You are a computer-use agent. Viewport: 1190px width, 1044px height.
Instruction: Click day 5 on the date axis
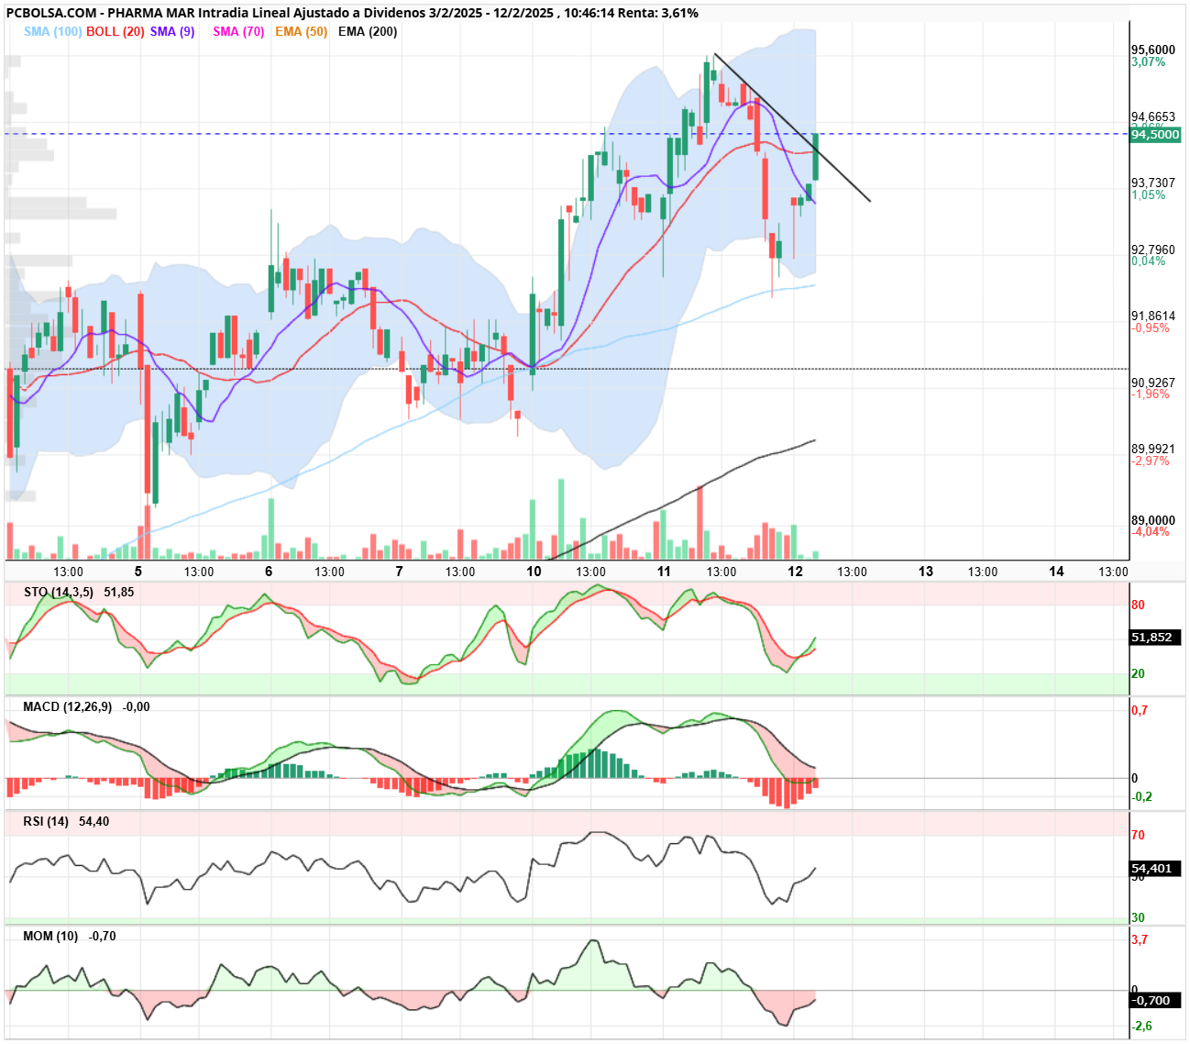(138, 571)
